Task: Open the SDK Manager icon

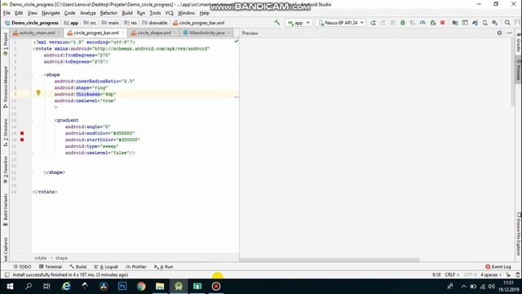Action: 495,23
